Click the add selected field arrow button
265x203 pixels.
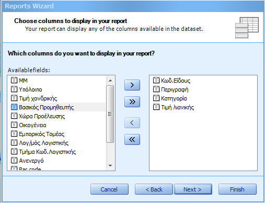(132, 85)
